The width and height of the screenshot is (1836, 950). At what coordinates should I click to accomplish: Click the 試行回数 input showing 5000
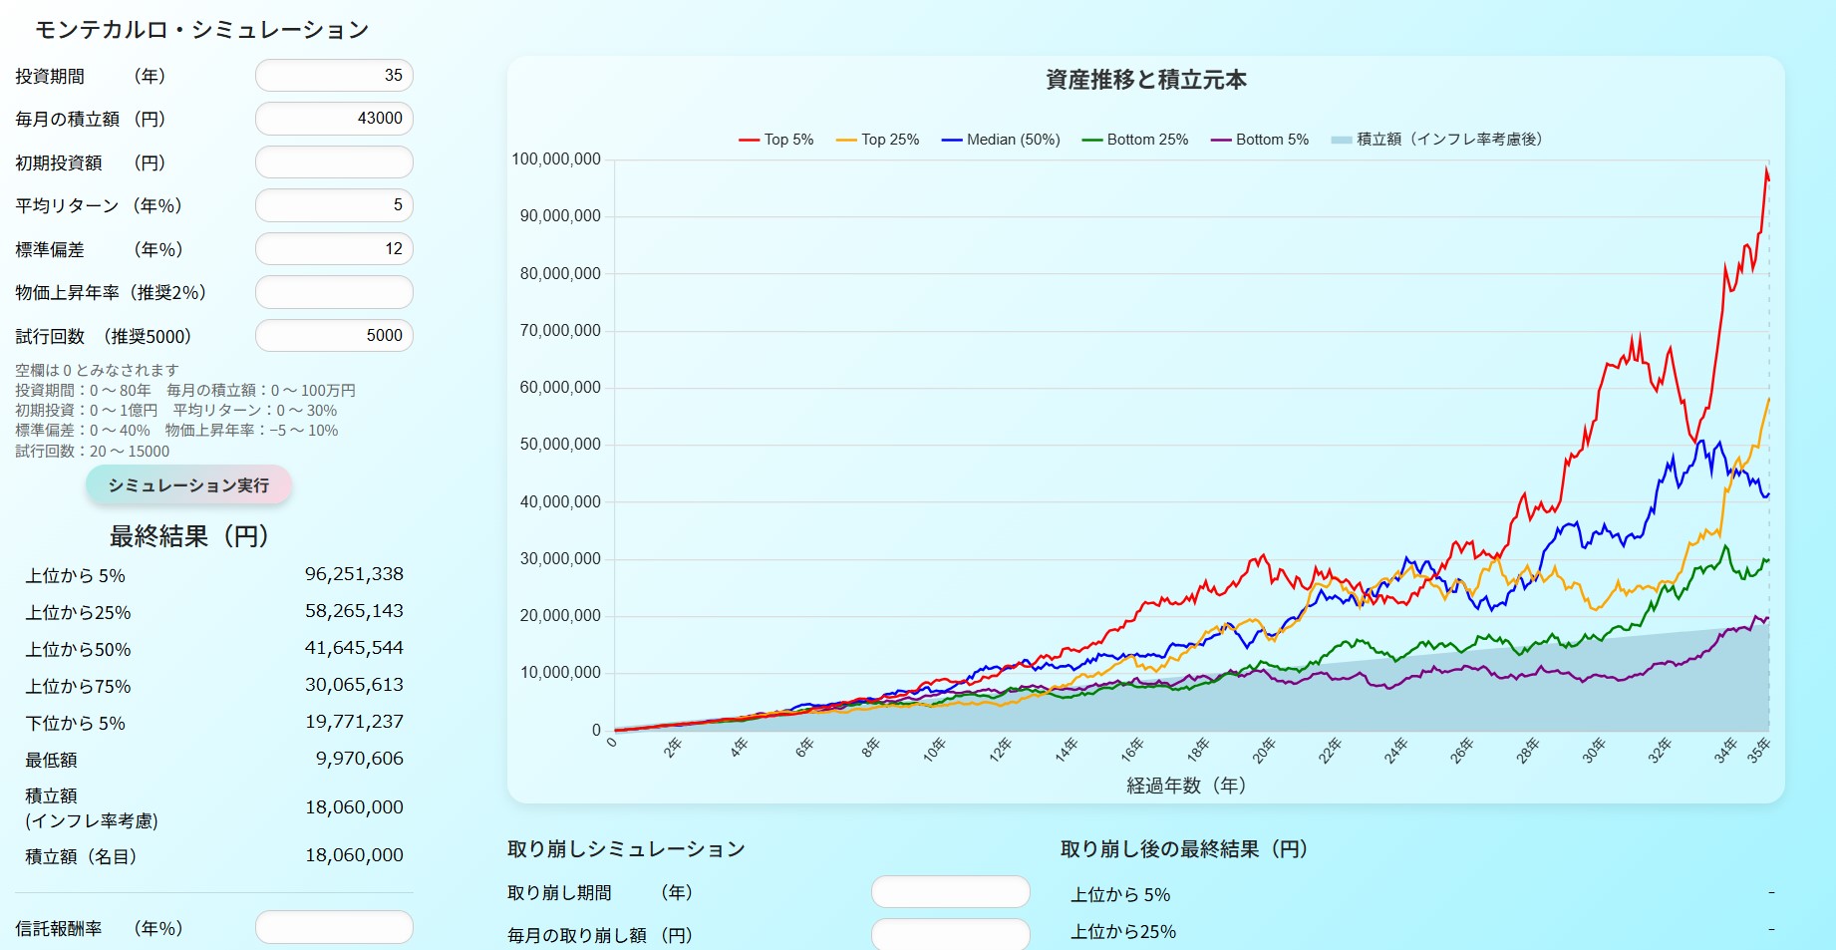[x=334, y=336]
